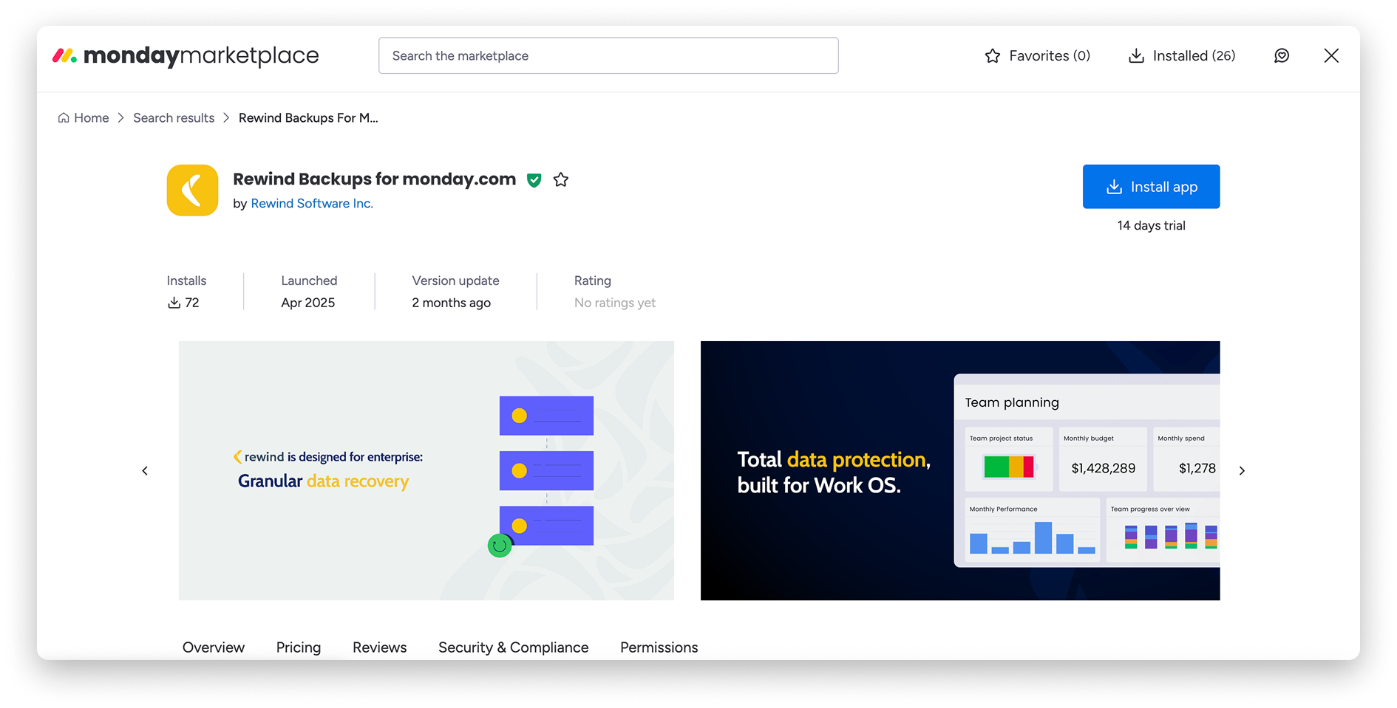Image resolution: width=1397 pixels, height=708 pixels.
Task: Open Rewind Software Inc. developer link
Action: (x=312, y=203)
